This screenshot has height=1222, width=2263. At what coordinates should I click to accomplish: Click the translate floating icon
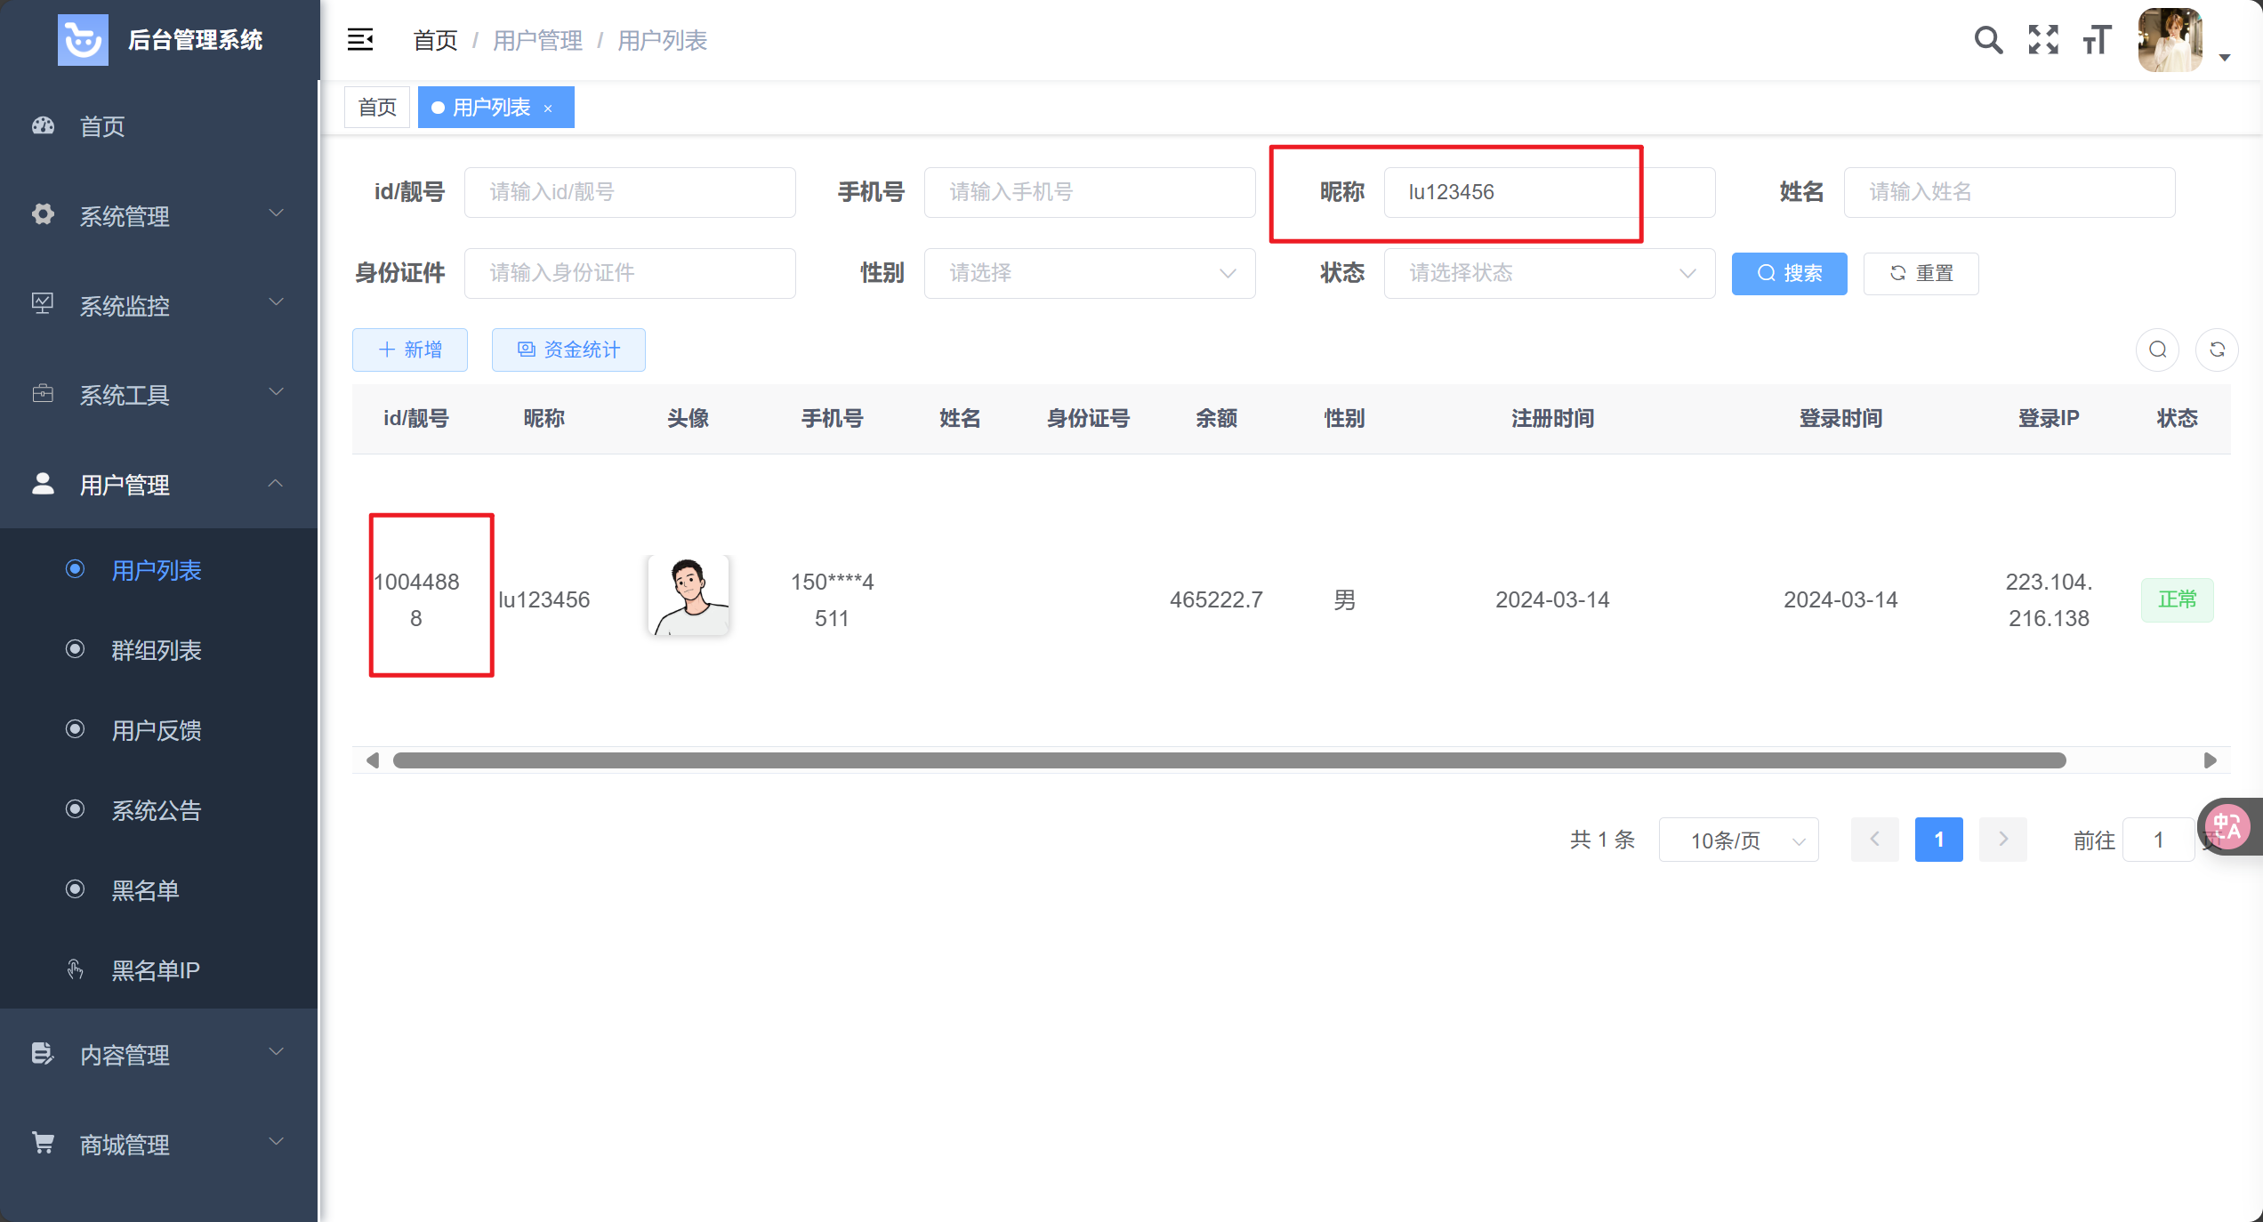point(2227,827)
